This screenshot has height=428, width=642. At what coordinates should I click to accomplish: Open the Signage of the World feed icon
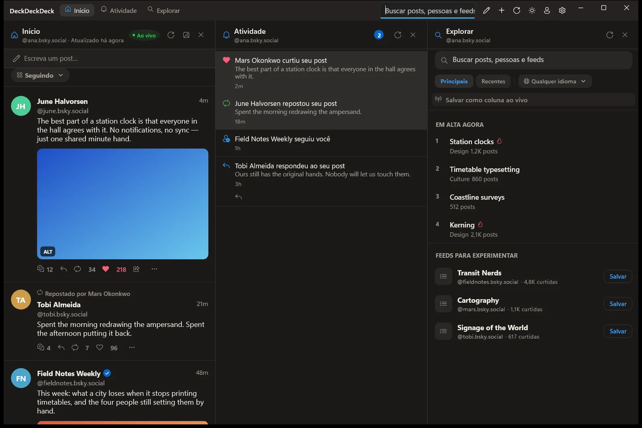(443, 331)
